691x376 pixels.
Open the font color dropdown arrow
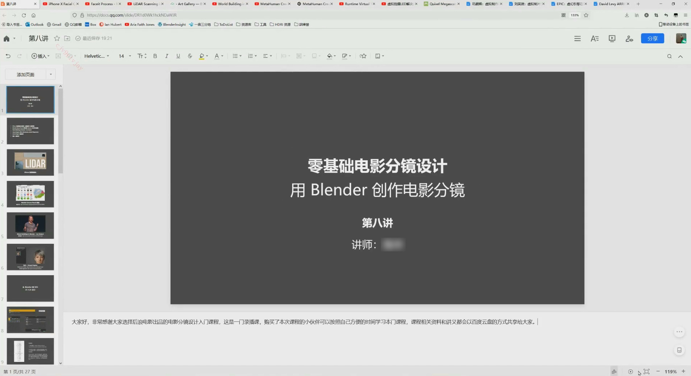(x=222, y=56)
